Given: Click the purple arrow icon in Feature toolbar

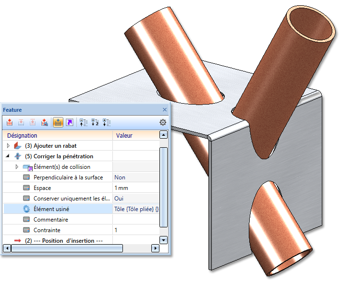Looking at the screenshot, I should point(70,122).
